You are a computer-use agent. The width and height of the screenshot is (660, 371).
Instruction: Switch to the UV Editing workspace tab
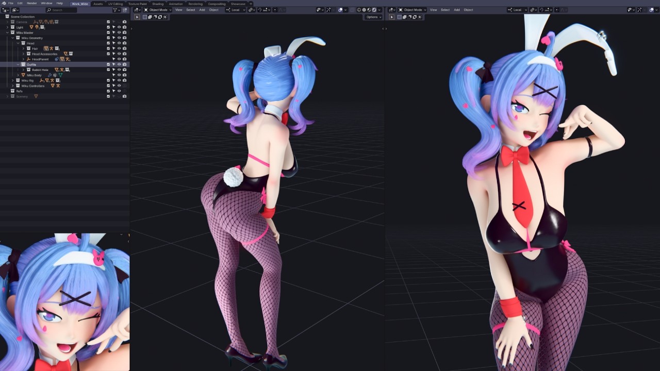tap(115, 4)
